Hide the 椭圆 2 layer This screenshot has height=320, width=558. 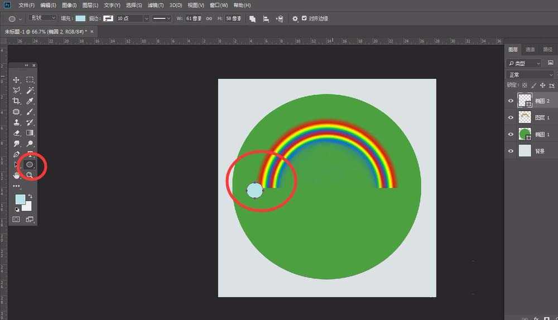510,101
